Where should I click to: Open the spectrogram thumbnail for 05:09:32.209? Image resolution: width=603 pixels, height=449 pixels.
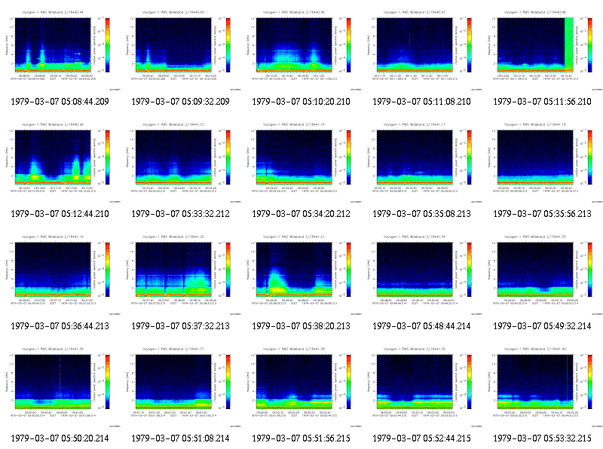(x=181, y=50)
